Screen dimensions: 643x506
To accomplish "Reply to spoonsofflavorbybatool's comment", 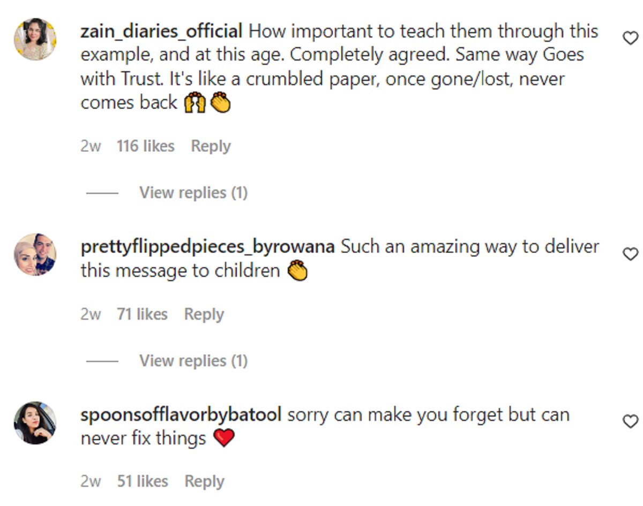I will (x=204, y=481).
